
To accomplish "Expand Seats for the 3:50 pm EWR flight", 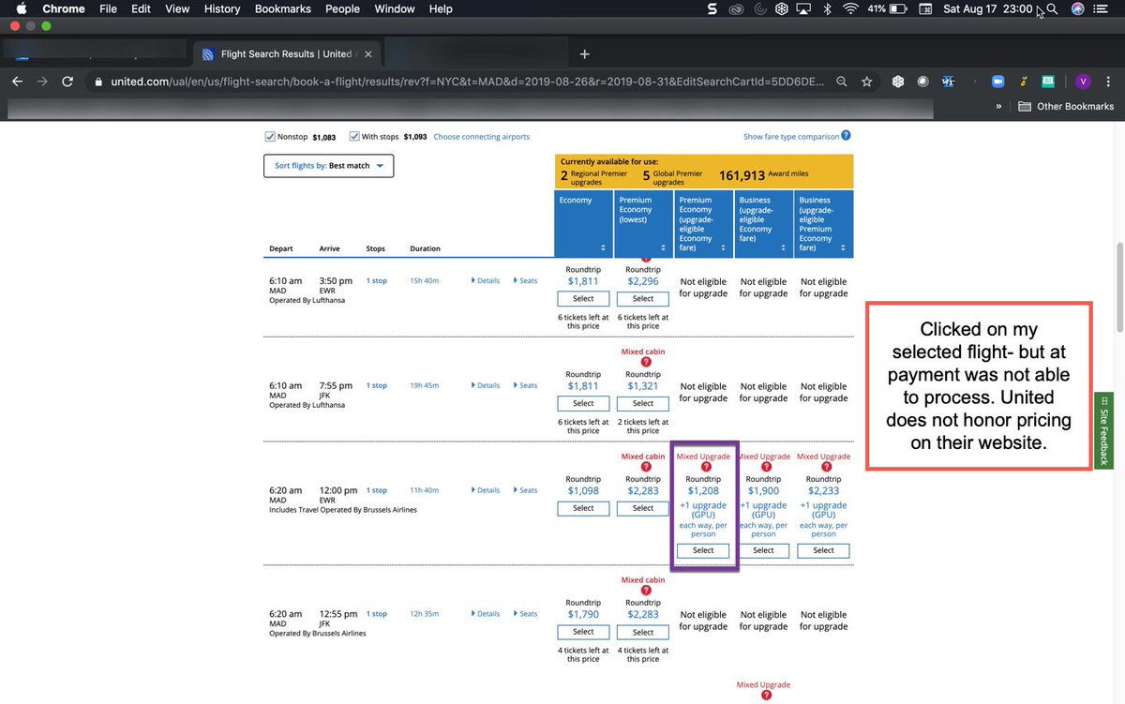I will click(526, 280).
